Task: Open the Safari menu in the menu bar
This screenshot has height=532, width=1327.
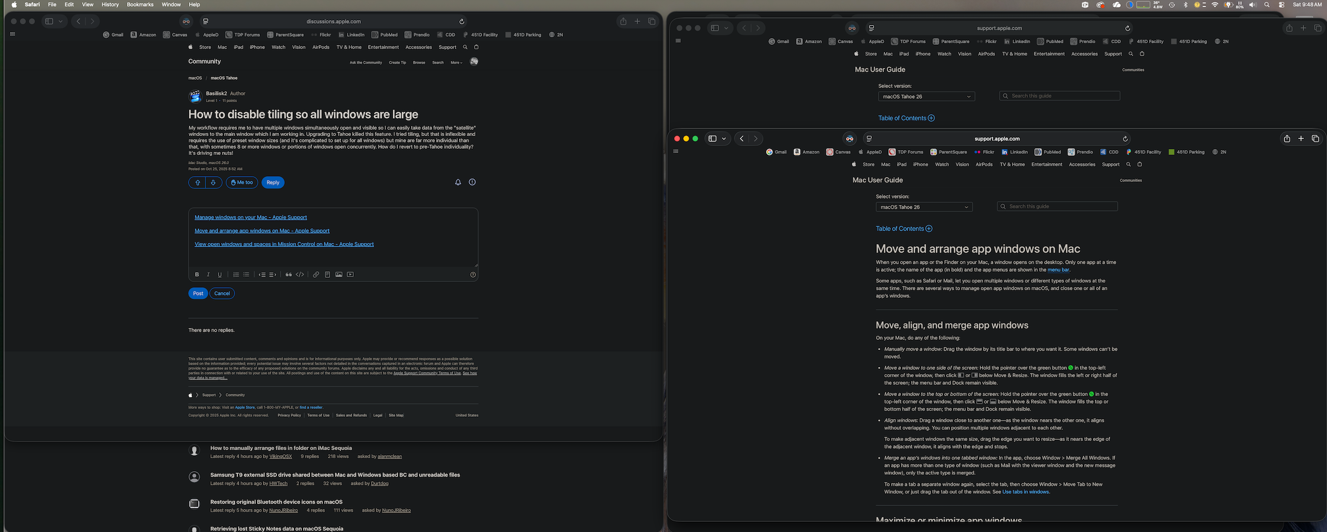Action: click(32, 5)
